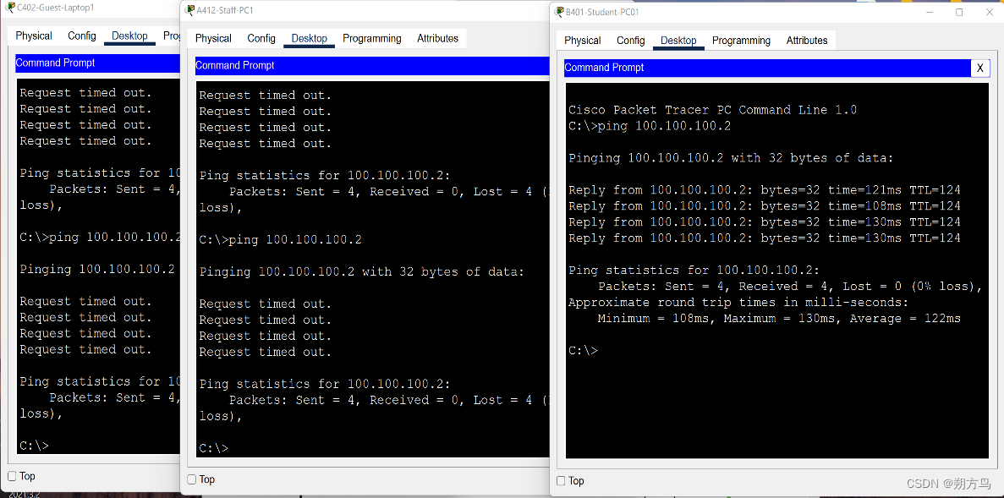Maximize the B401-Student-PC01 window
The width and height of the screenshot is (1004, 498).
tap(959, 12)
